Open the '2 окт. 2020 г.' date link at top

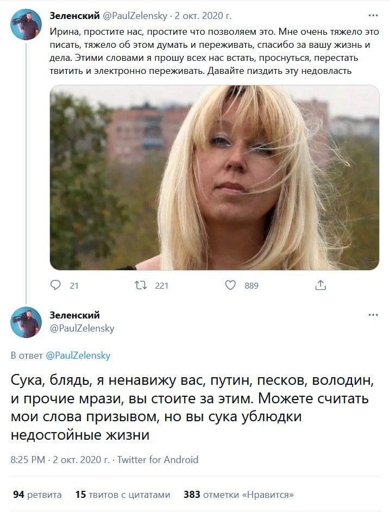click(203, 16)
